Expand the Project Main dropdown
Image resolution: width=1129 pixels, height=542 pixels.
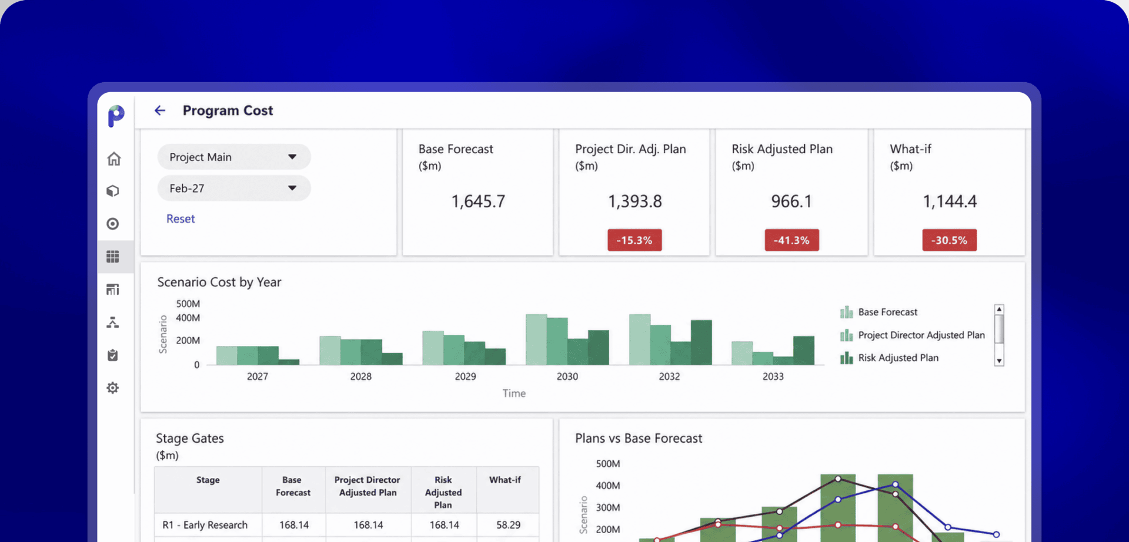pyautogui.click(x=234, y=157)
